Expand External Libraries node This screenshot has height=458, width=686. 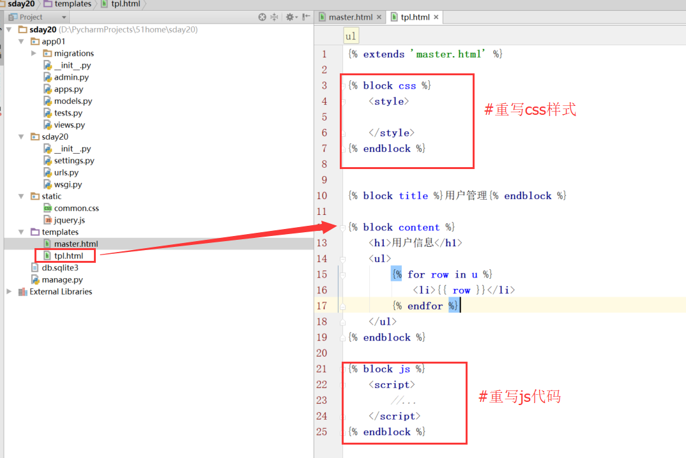9,291
